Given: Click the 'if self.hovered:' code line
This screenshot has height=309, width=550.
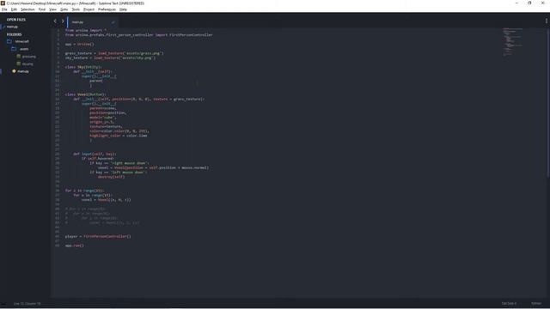Looking at the screenshot, I should tap(98, 158).
